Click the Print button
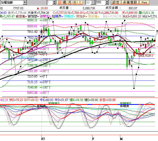Viewport: 158px width, 141px height. pyautogui.click(x=144, y=2)
